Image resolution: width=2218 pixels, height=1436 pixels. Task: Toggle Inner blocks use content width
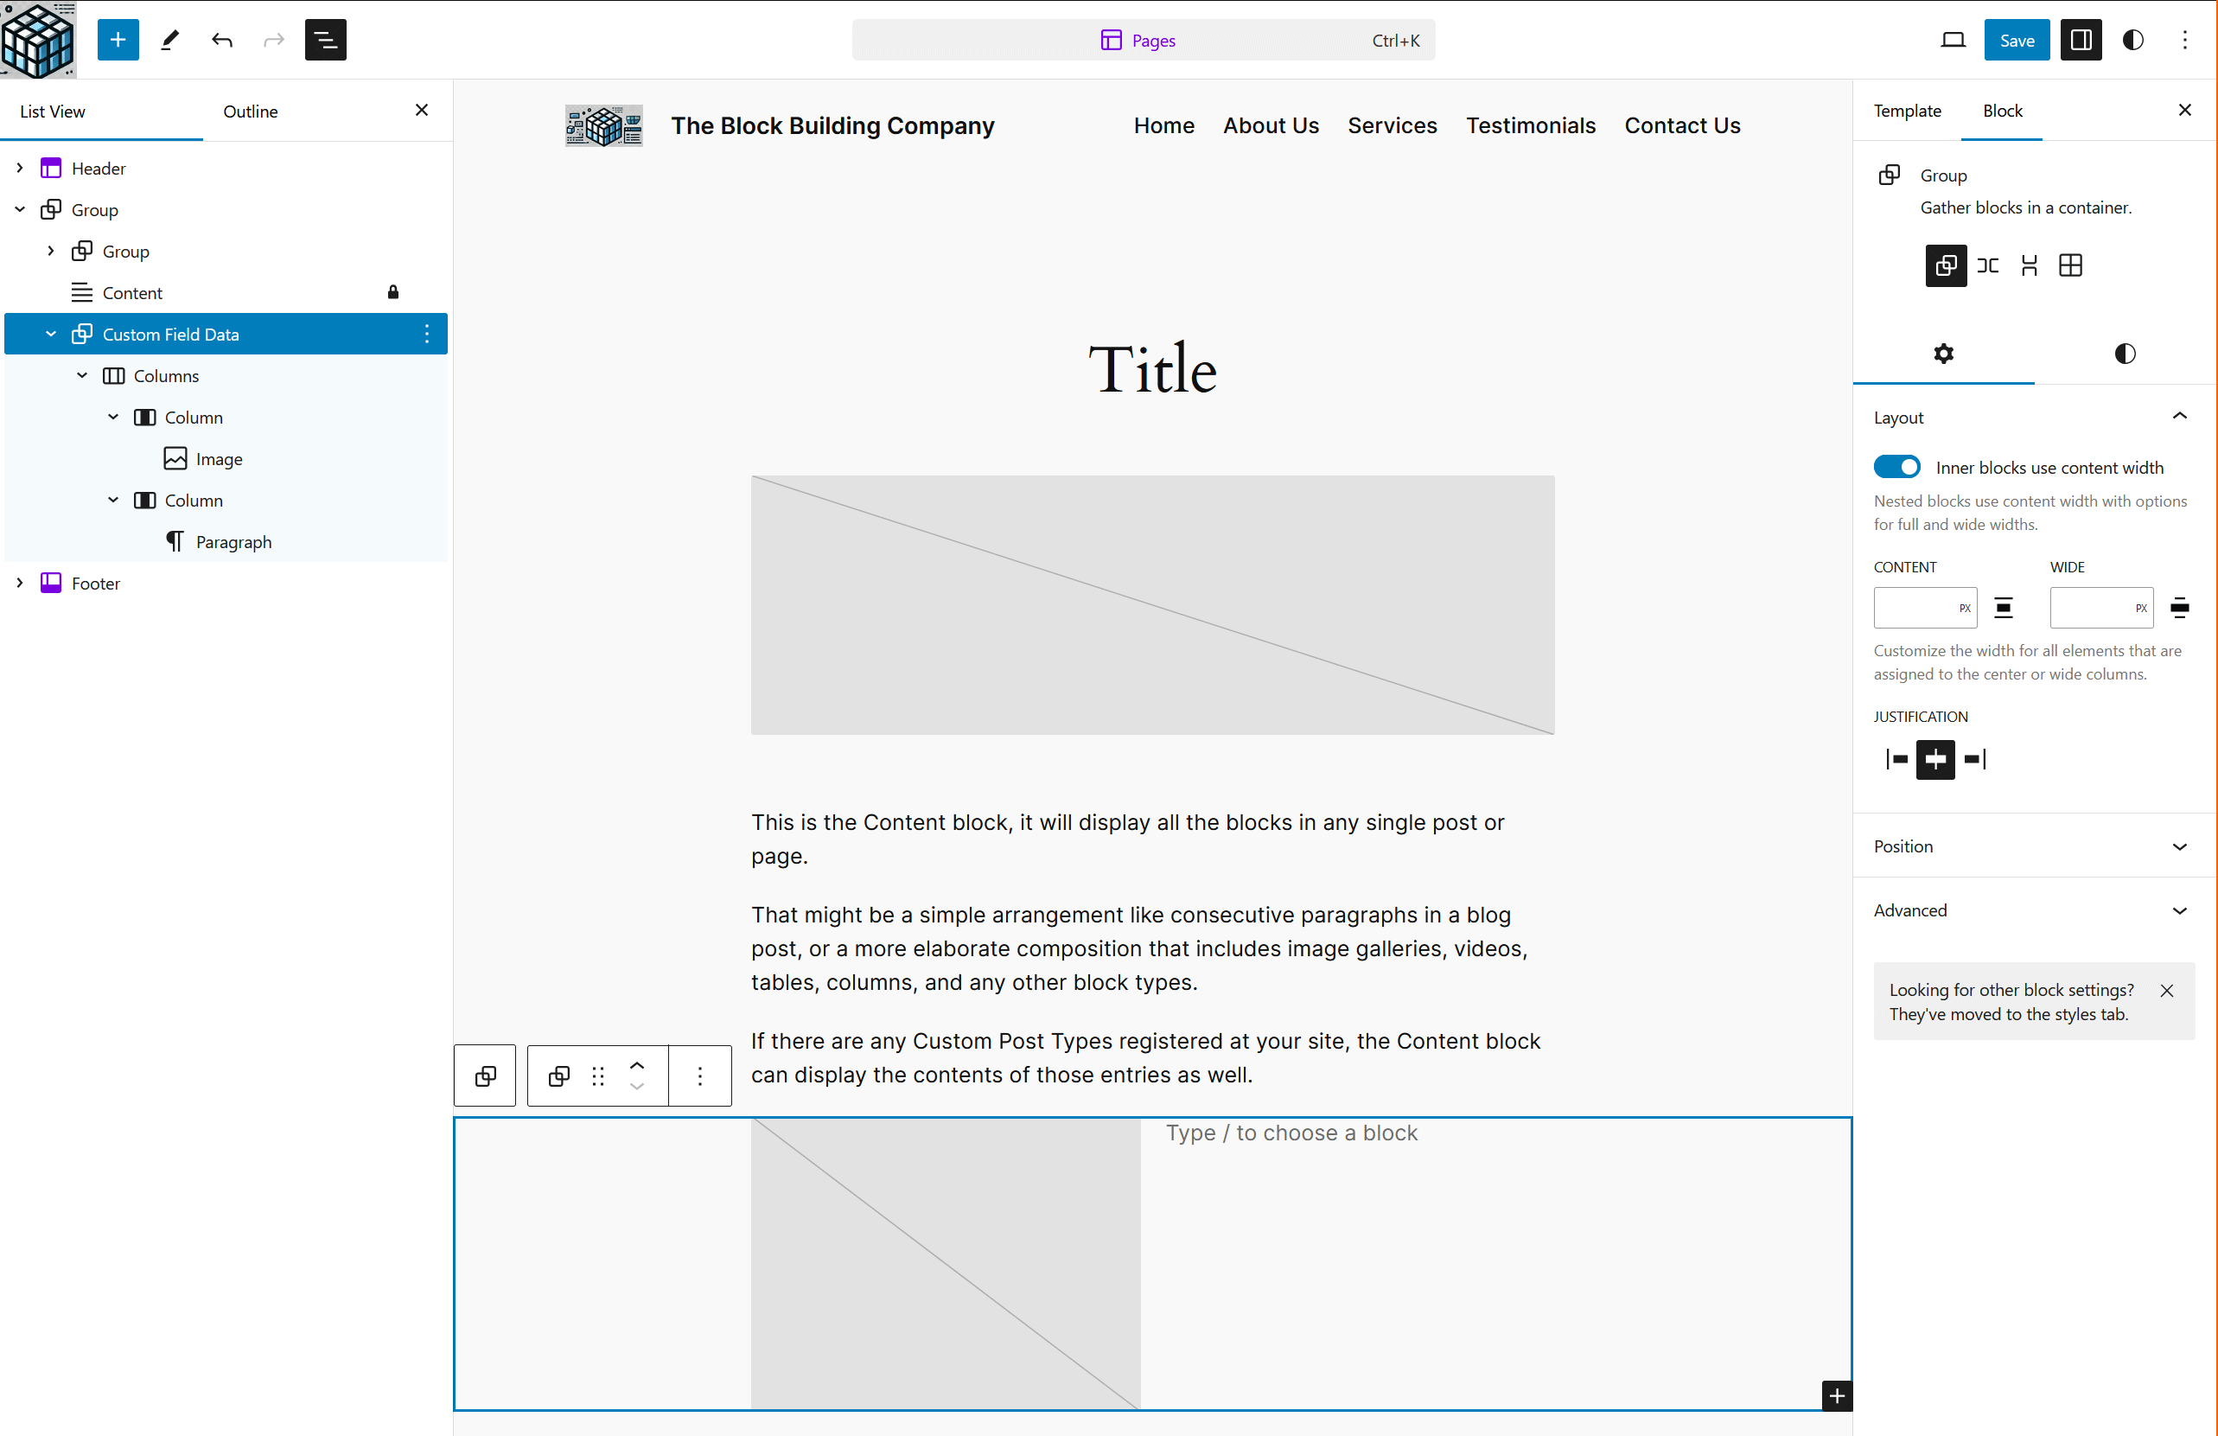[1896, 468]
